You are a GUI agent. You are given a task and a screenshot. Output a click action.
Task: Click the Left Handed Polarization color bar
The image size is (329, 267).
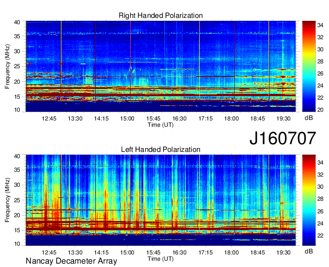309,200
